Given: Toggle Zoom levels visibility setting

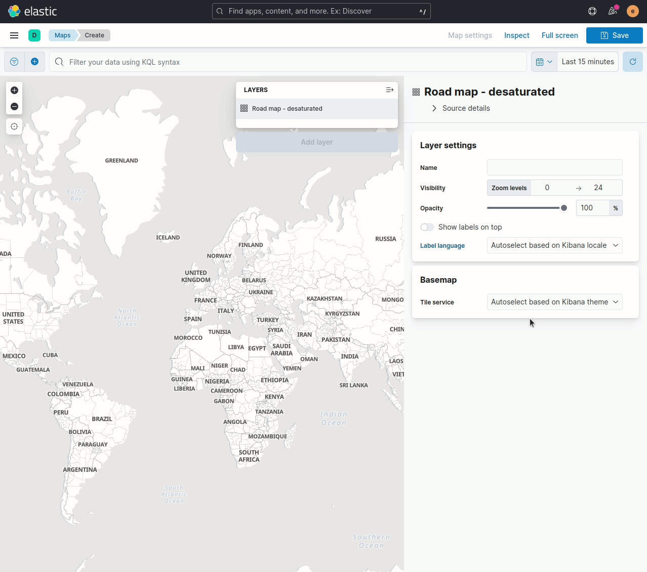Looking at the screenshot, I should [x=509, y=188].
